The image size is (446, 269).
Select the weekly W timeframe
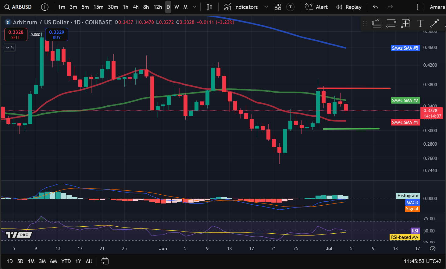(177, 7)
